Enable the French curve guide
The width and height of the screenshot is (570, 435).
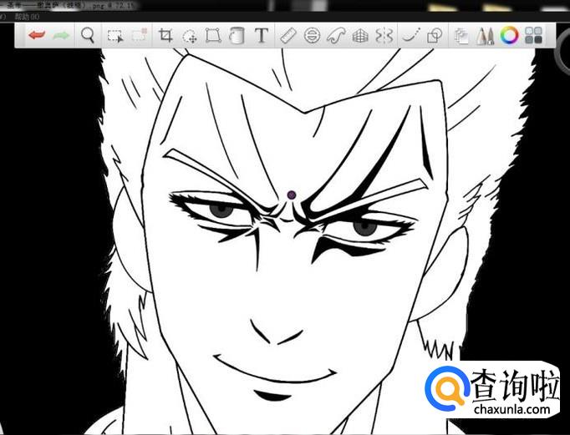tap(336, 36)
